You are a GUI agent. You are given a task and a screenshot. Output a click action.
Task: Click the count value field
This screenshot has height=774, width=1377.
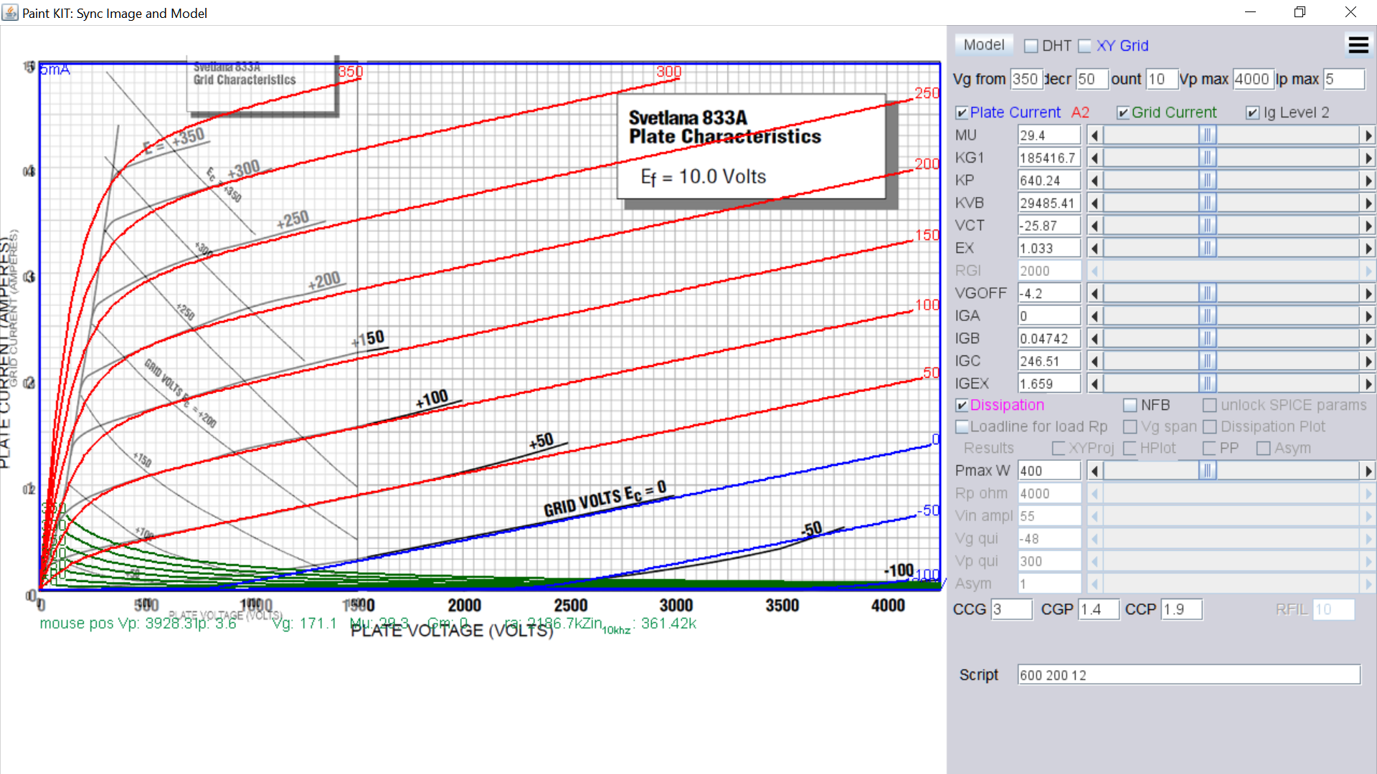(x=1162, y=80)
